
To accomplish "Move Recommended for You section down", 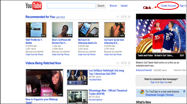I will (x=125, y=17).
